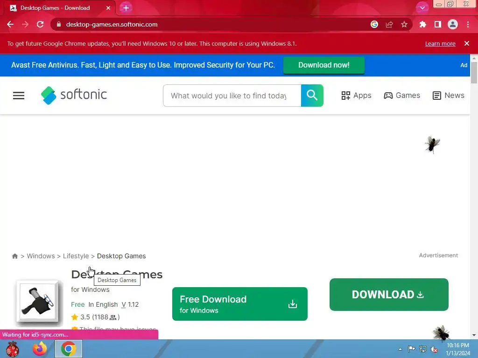Click the breadcrumb home icon
Viewport: 478px width, 358px height.
click(14, 256)
